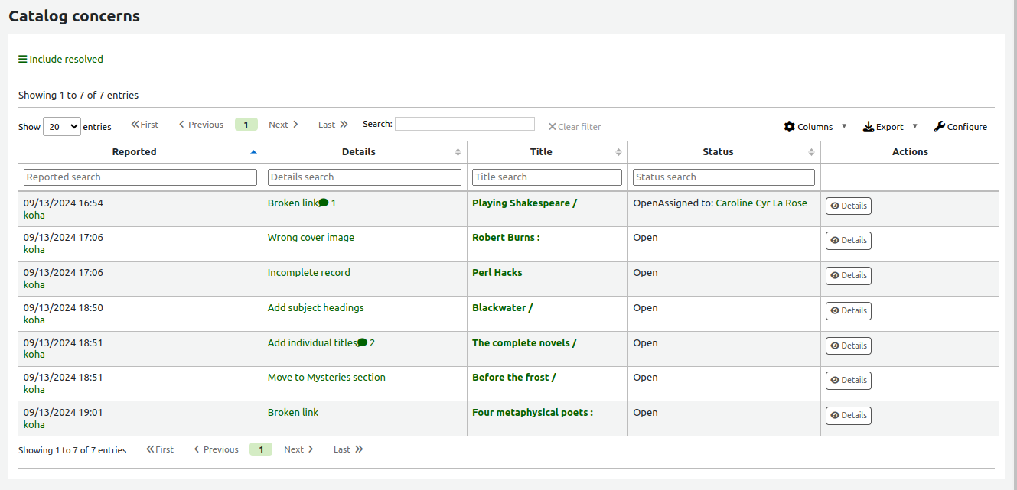1017x490 pixels.
Task: Click the eye icon on Blackwater Details button
Action: [x=834, y=310]
